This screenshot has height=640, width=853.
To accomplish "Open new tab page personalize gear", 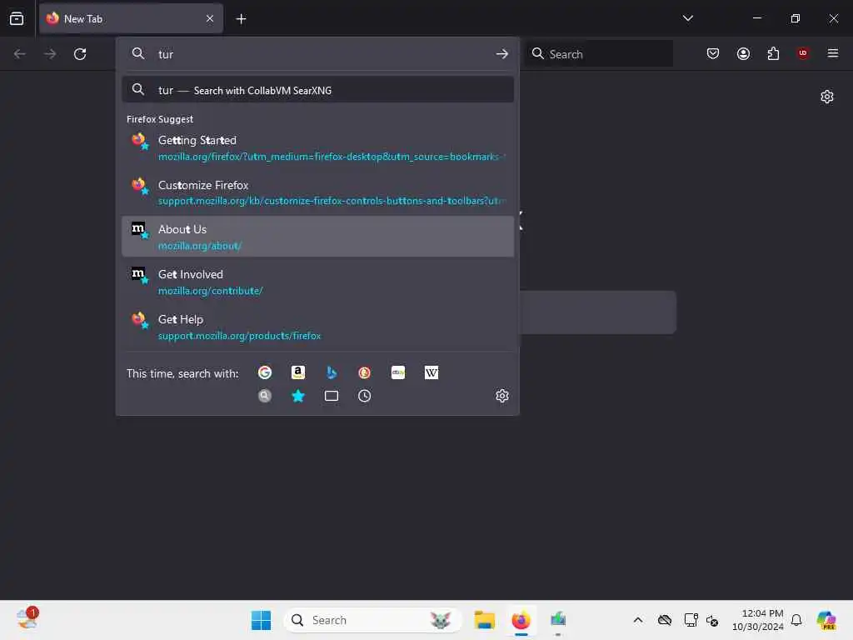I will 827,97.
